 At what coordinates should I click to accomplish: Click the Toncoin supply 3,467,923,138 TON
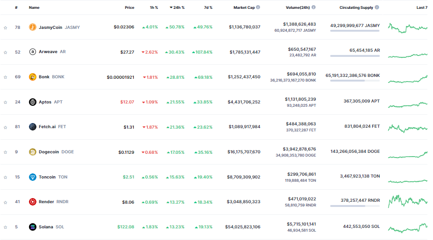360,176
